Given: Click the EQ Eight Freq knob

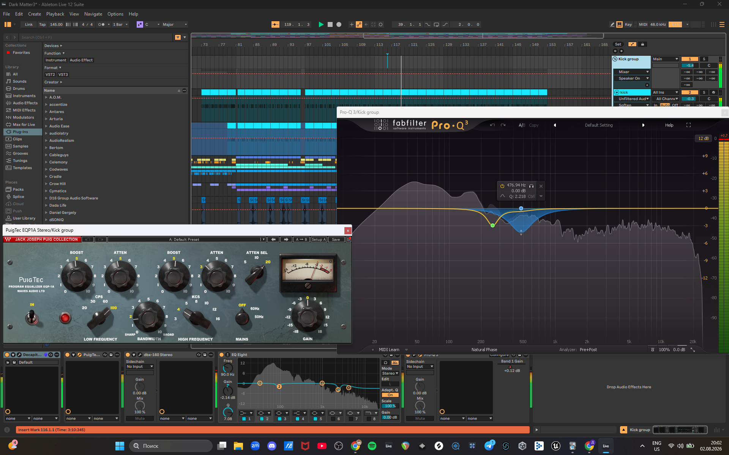Looking at the screenshot, I should [x=228, y=368].
